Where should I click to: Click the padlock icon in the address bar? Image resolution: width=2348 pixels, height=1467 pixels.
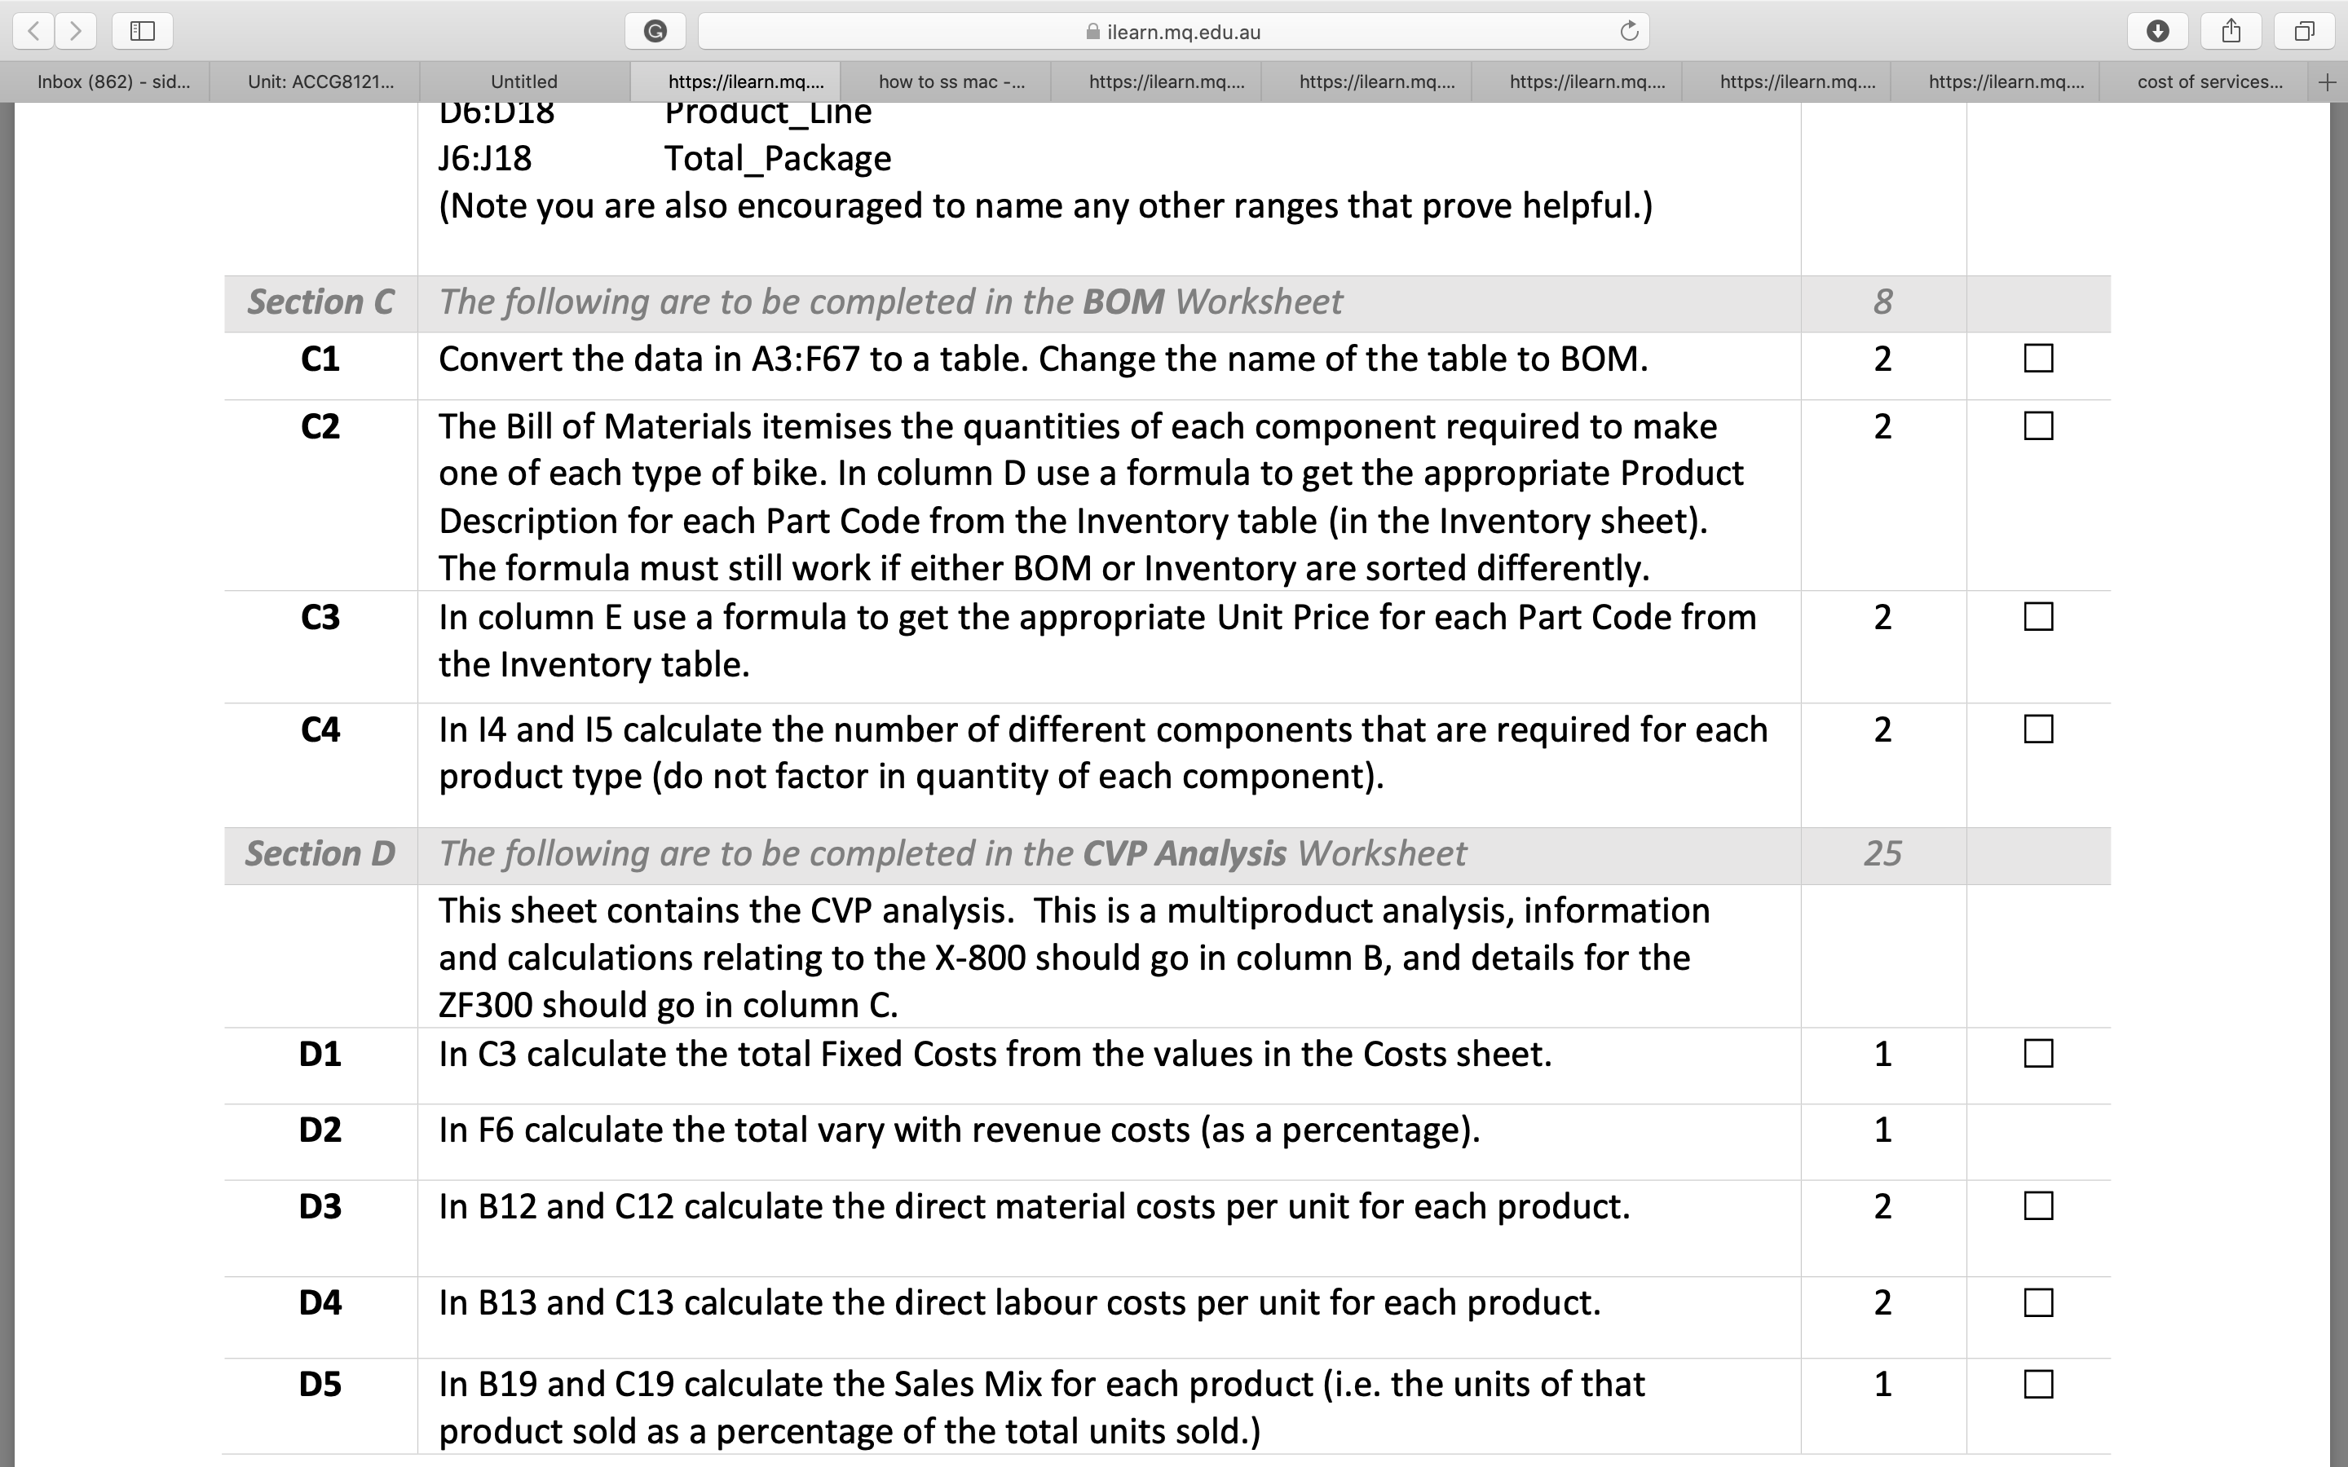1089,30
